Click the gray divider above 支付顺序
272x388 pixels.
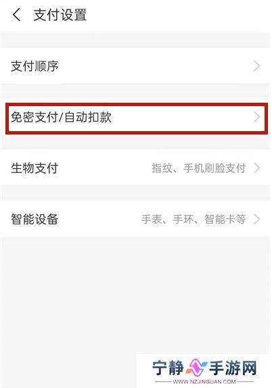coord(136,40)
